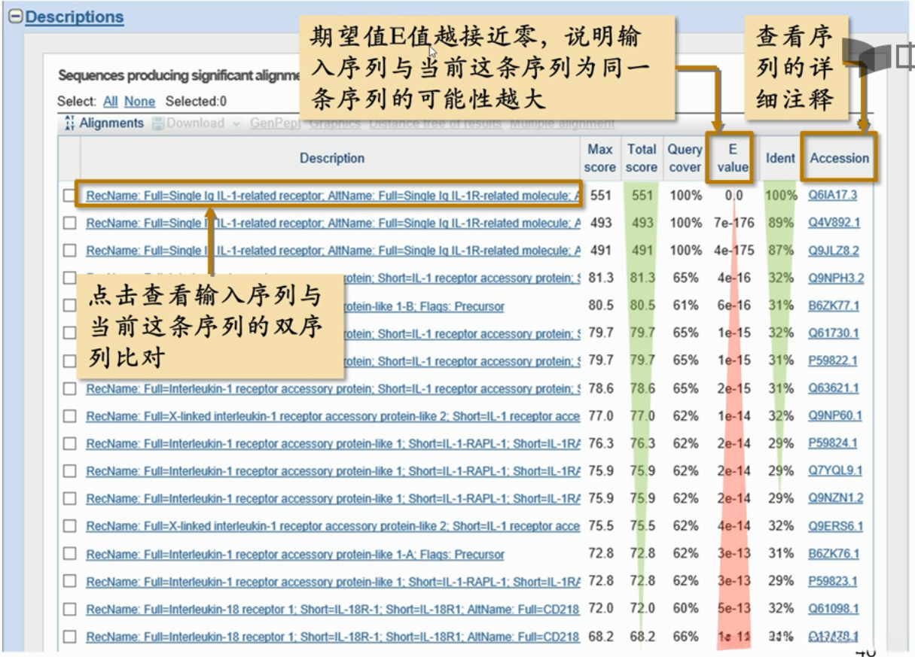915x657 pixels.
Task: Tick the checkbox for row Q63621.1
Action: tap(70, 388)
